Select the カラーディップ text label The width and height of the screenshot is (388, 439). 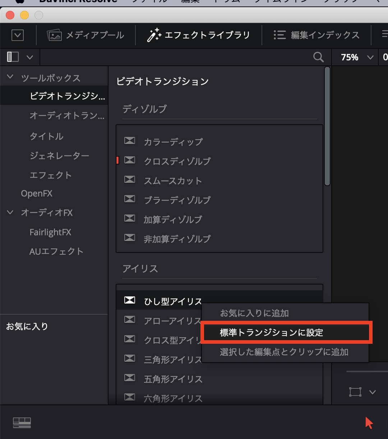coord(173,142)
